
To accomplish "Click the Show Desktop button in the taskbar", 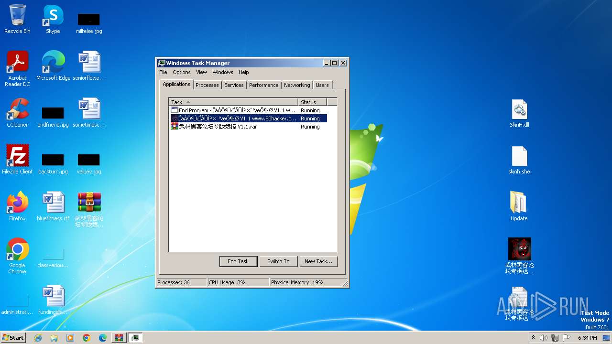I will (606, 338).
